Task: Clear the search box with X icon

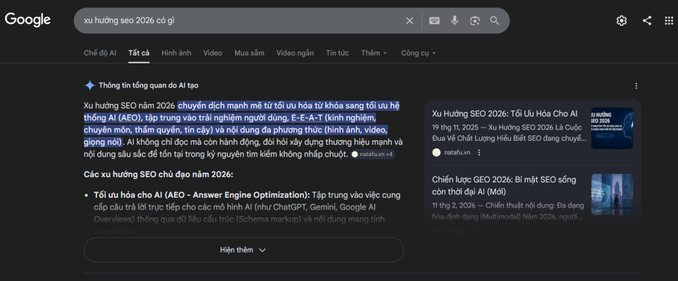Action: pos(409,20)
